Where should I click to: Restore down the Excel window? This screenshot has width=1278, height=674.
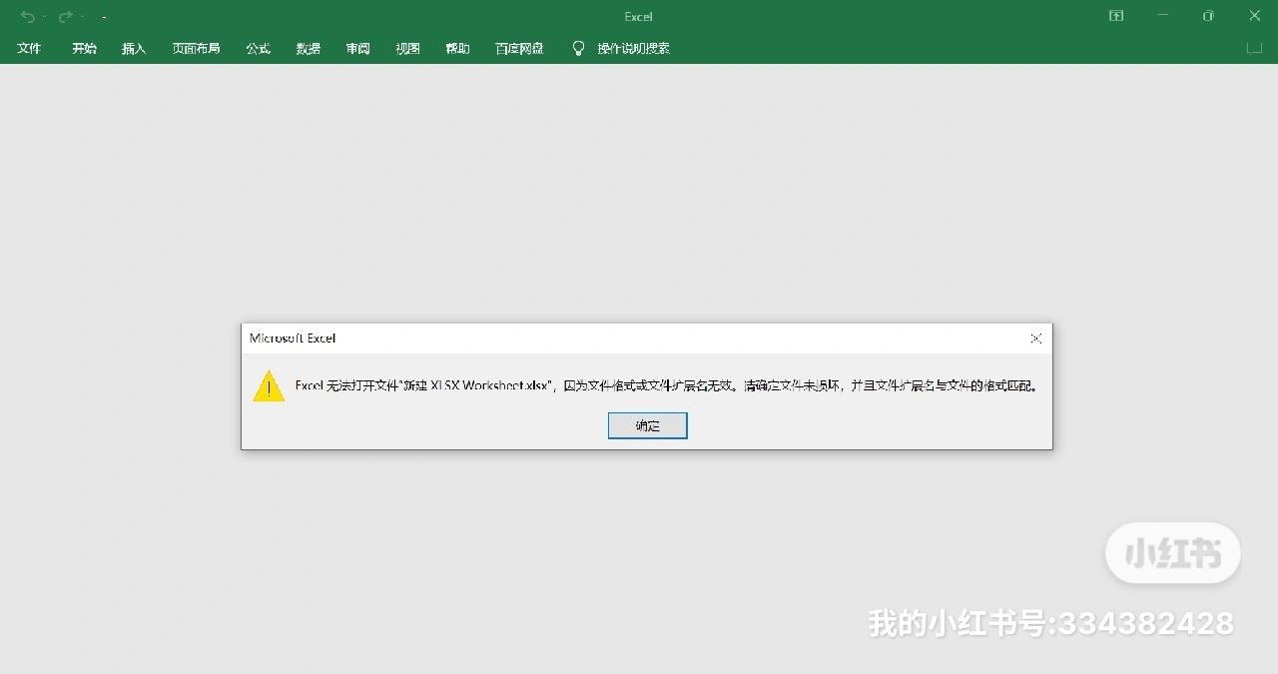point(1208,16)
